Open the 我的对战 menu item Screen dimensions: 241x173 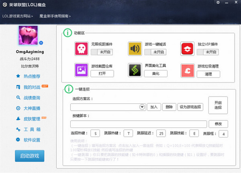point(32,87)
